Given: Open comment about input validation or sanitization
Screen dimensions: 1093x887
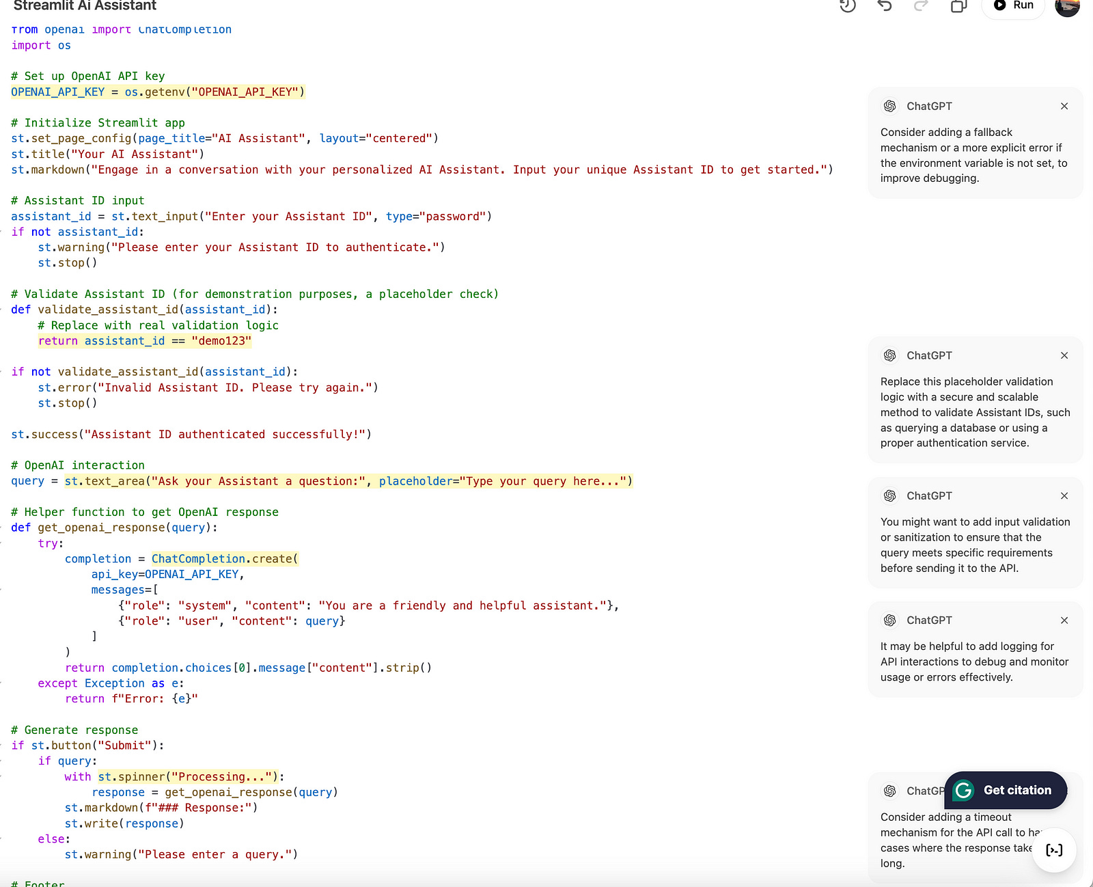Looking at the screenshot, I should (x=975, y=532).
